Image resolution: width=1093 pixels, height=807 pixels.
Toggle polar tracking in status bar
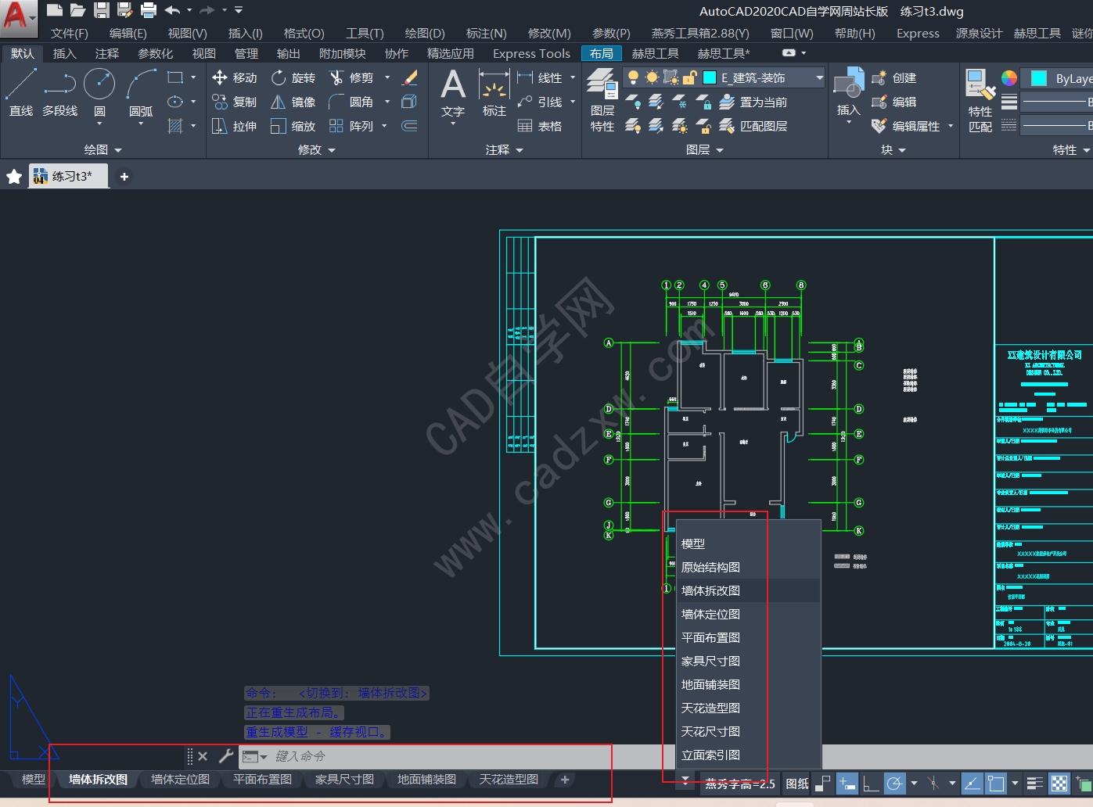[894, 783]
